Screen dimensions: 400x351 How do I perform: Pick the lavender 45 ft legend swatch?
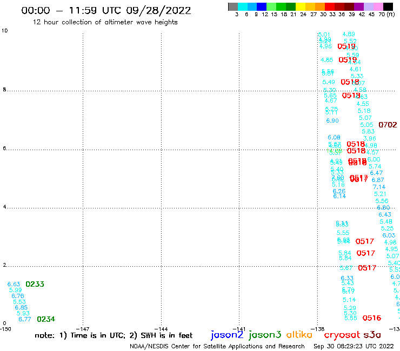pos(369,7)
